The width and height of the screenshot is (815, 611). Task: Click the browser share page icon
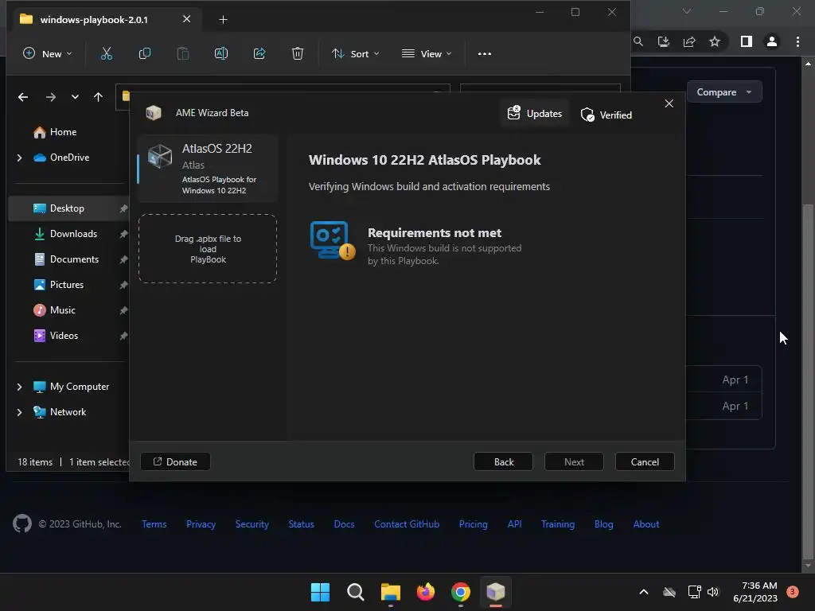[x=689, y=41]
